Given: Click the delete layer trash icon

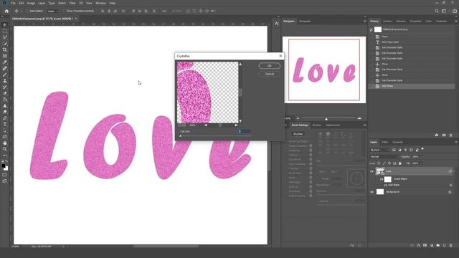Looking at the screenshot, I should point(451,245).
